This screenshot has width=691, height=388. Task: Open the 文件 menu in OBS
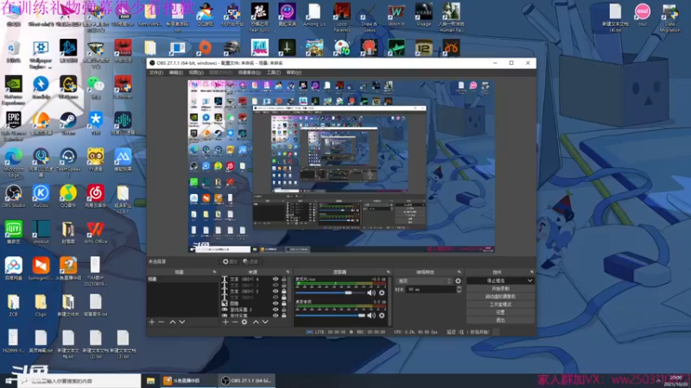pyautogui.click(x=155, y=72)
